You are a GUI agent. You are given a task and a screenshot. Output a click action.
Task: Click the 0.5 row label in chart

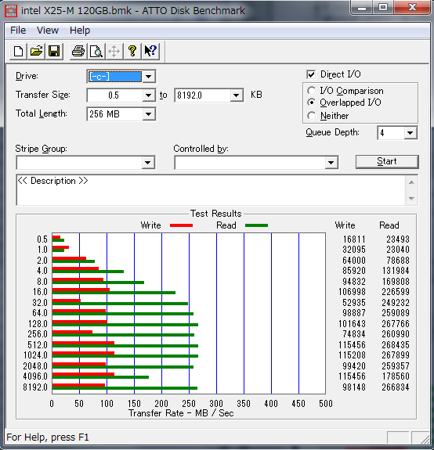[x=42, y=239]
